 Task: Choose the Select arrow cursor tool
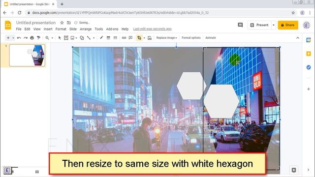point(60,38)
